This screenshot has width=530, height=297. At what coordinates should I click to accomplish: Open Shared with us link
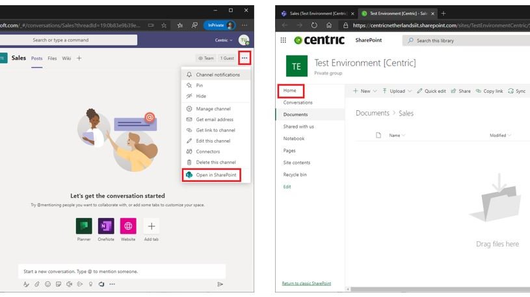pyautogui.click(x=298, y=126)
